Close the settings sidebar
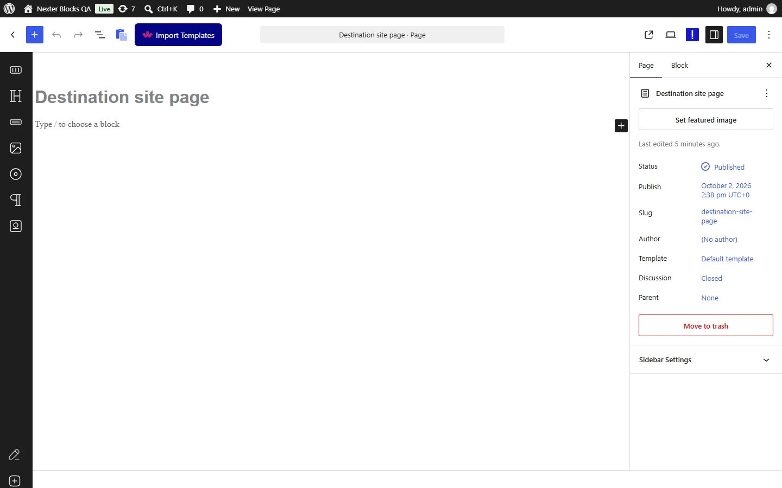 coord(769,65)
